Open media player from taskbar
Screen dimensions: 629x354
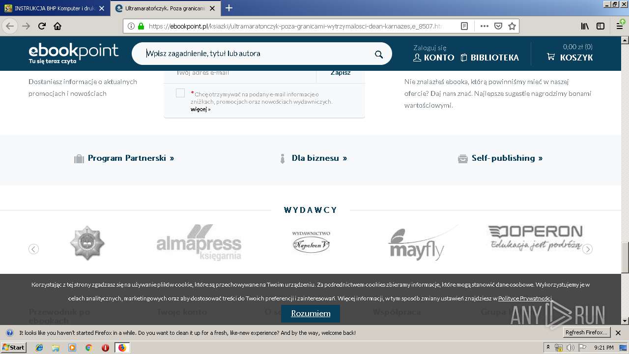(72, 348)
